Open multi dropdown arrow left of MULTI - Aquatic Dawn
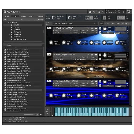Screen dimensions: 134x134 [54, 24]
